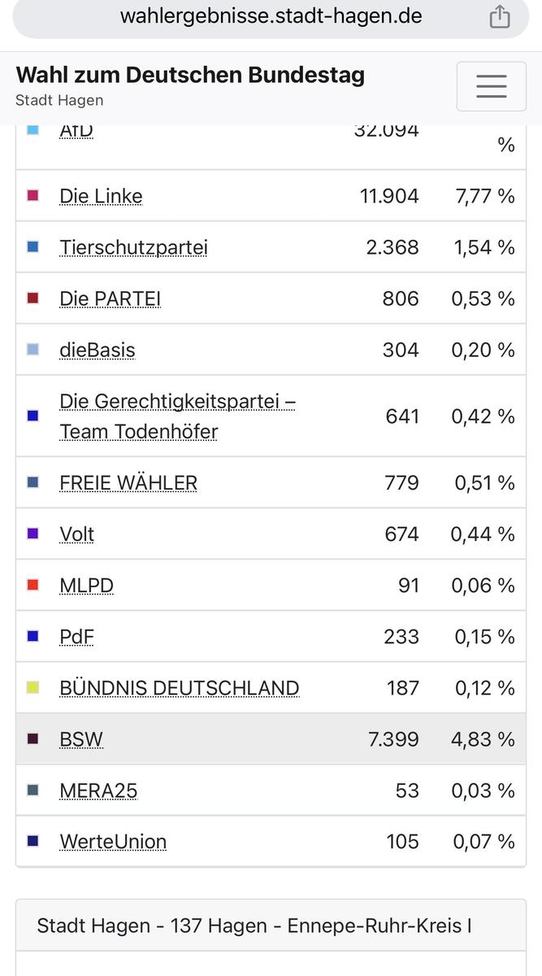The height and width of the screenshot is (976, 542).
Task: Click the purple Volt color swatch
Action: 33,534
